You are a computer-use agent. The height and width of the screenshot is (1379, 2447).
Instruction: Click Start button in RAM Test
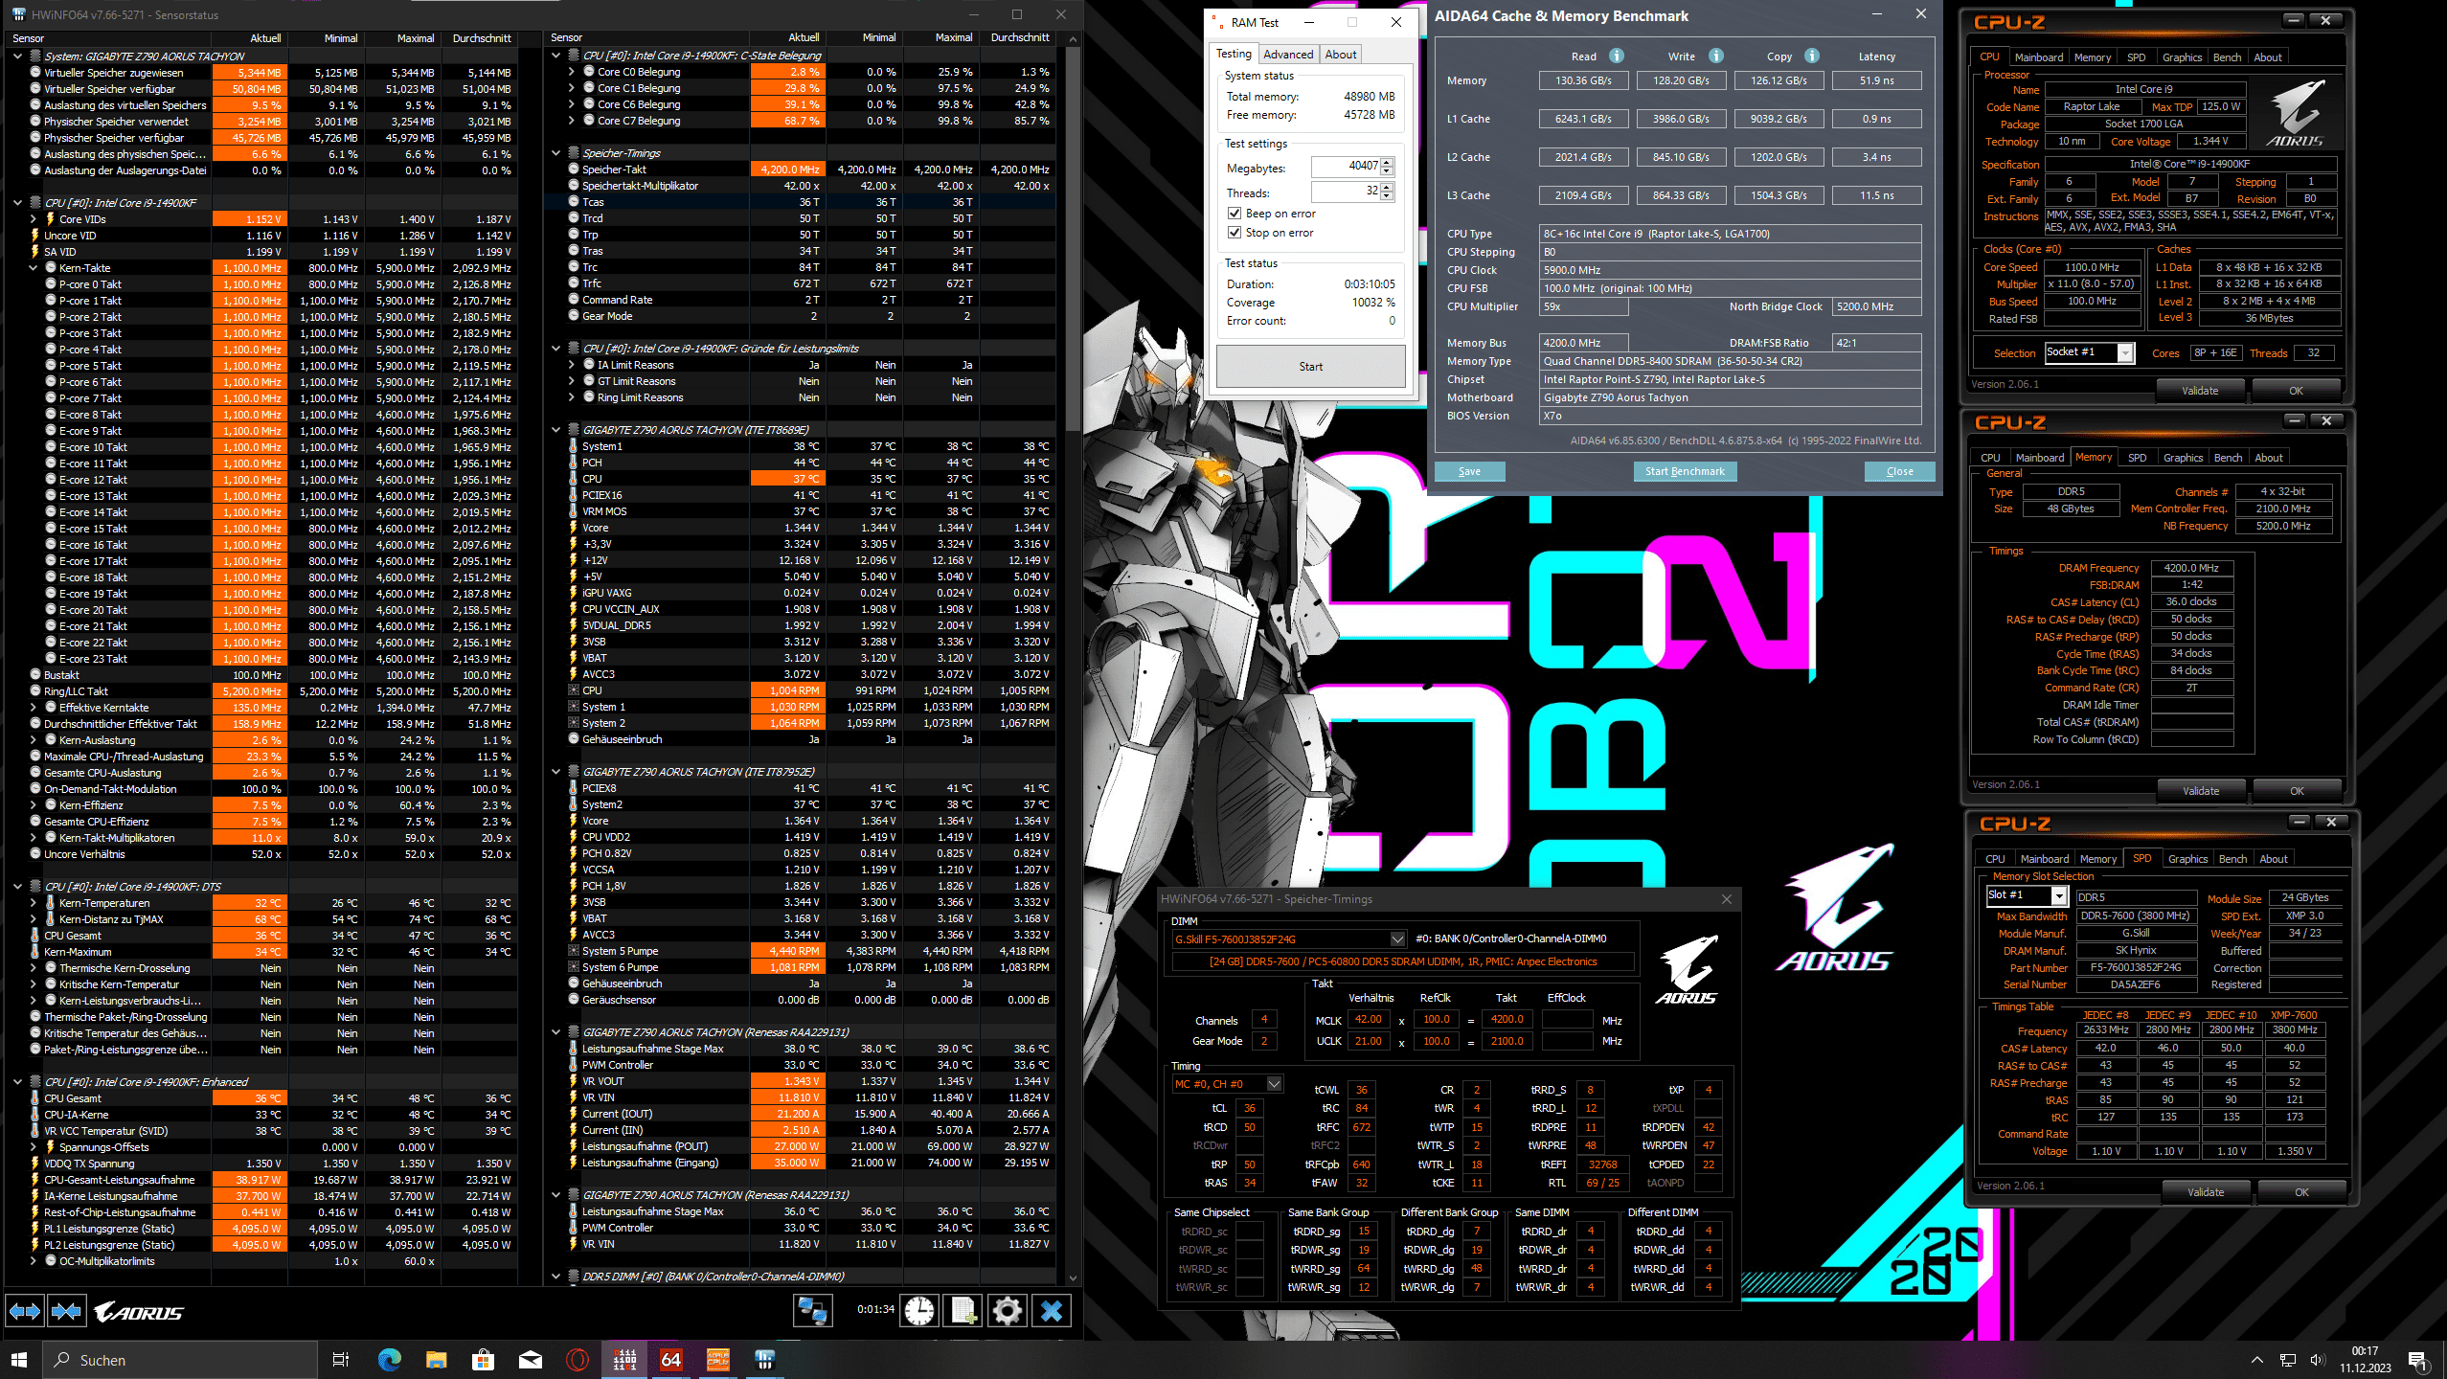pyautogui.click(x=1310, y=367)
